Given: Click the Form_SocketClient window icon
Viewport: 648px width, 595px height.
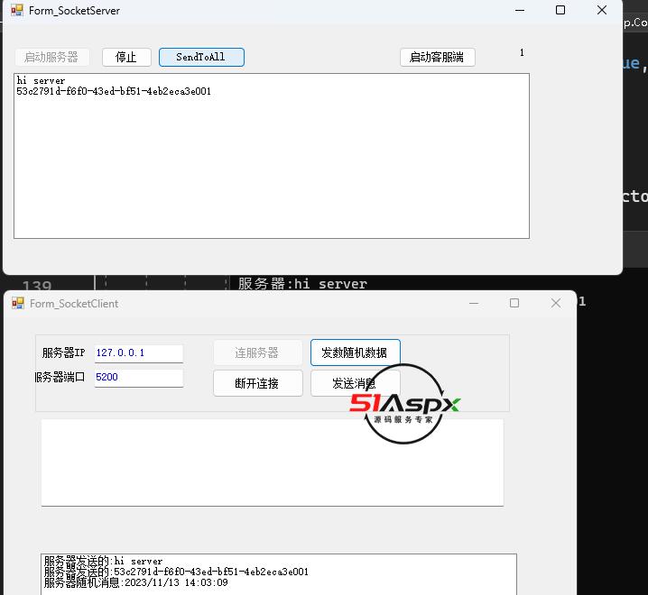Looking at the screenshot, I should point(18,303).
